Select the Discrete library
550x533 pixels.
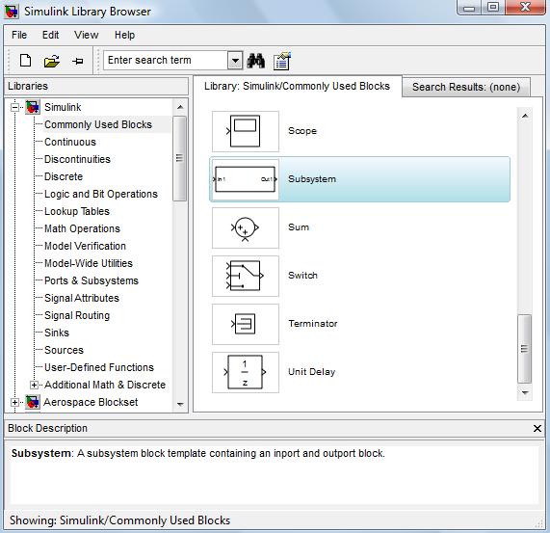click(x=64, y=176)
